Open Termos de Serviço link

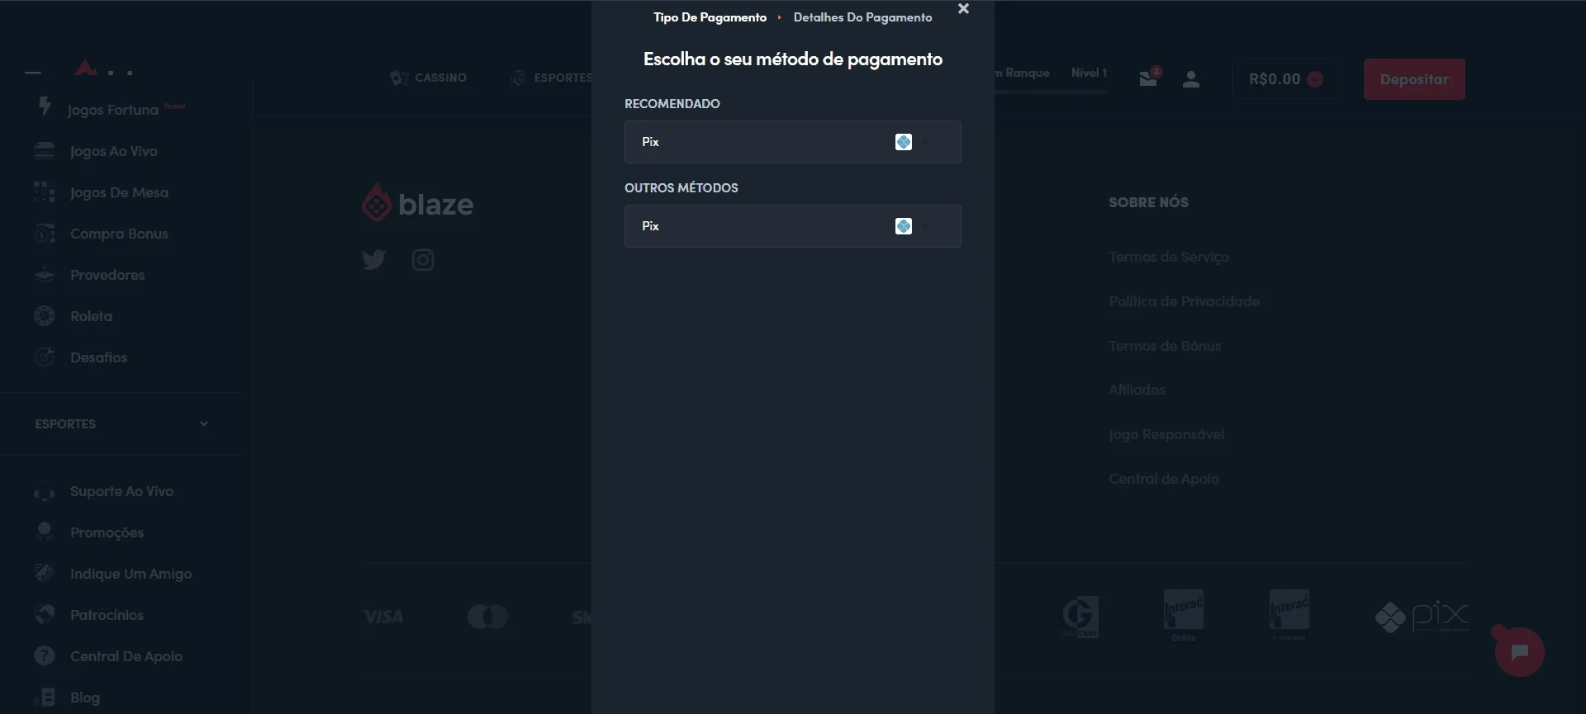coord(1169,257)
